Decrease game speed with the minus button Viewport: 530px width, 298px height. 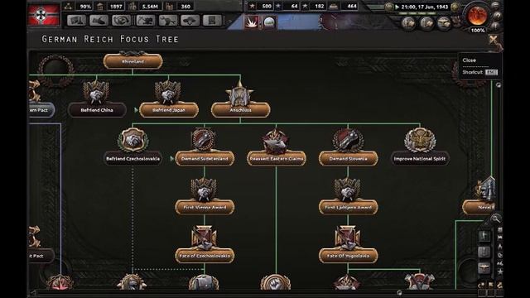389,7
